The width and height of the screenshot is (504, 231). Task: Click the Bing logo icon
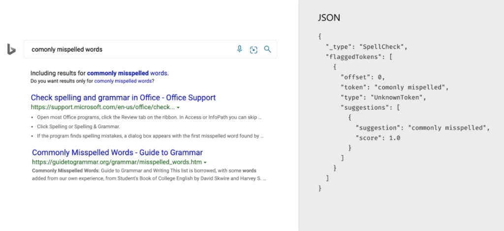tap(11, 49)
